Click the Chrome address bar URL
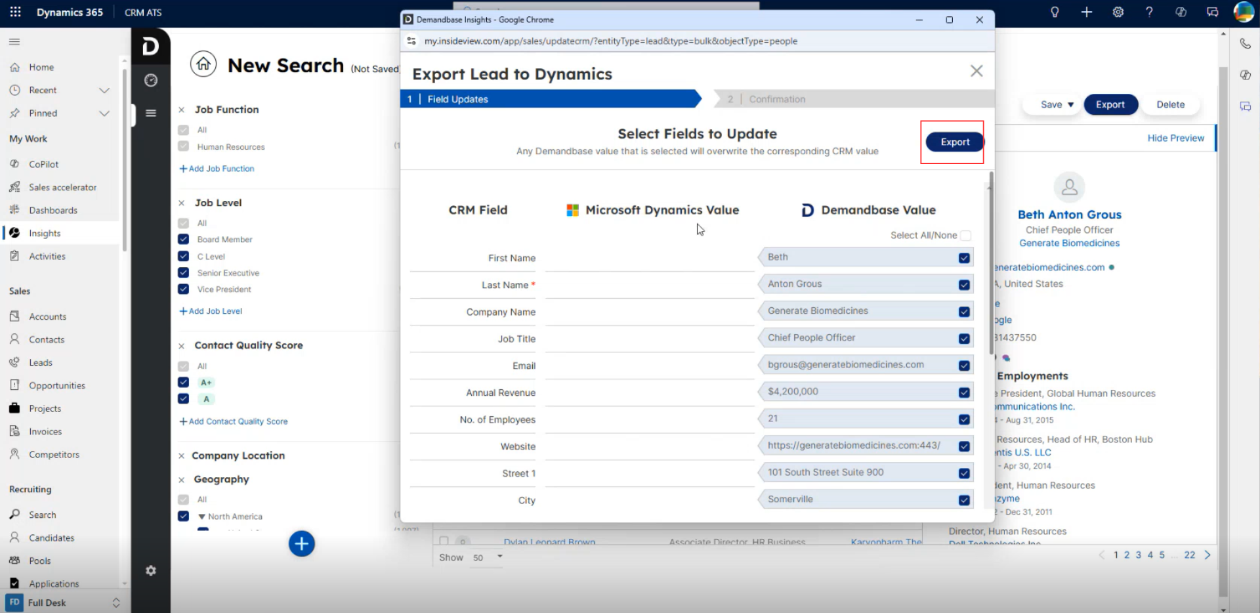 tap(610, 41)
